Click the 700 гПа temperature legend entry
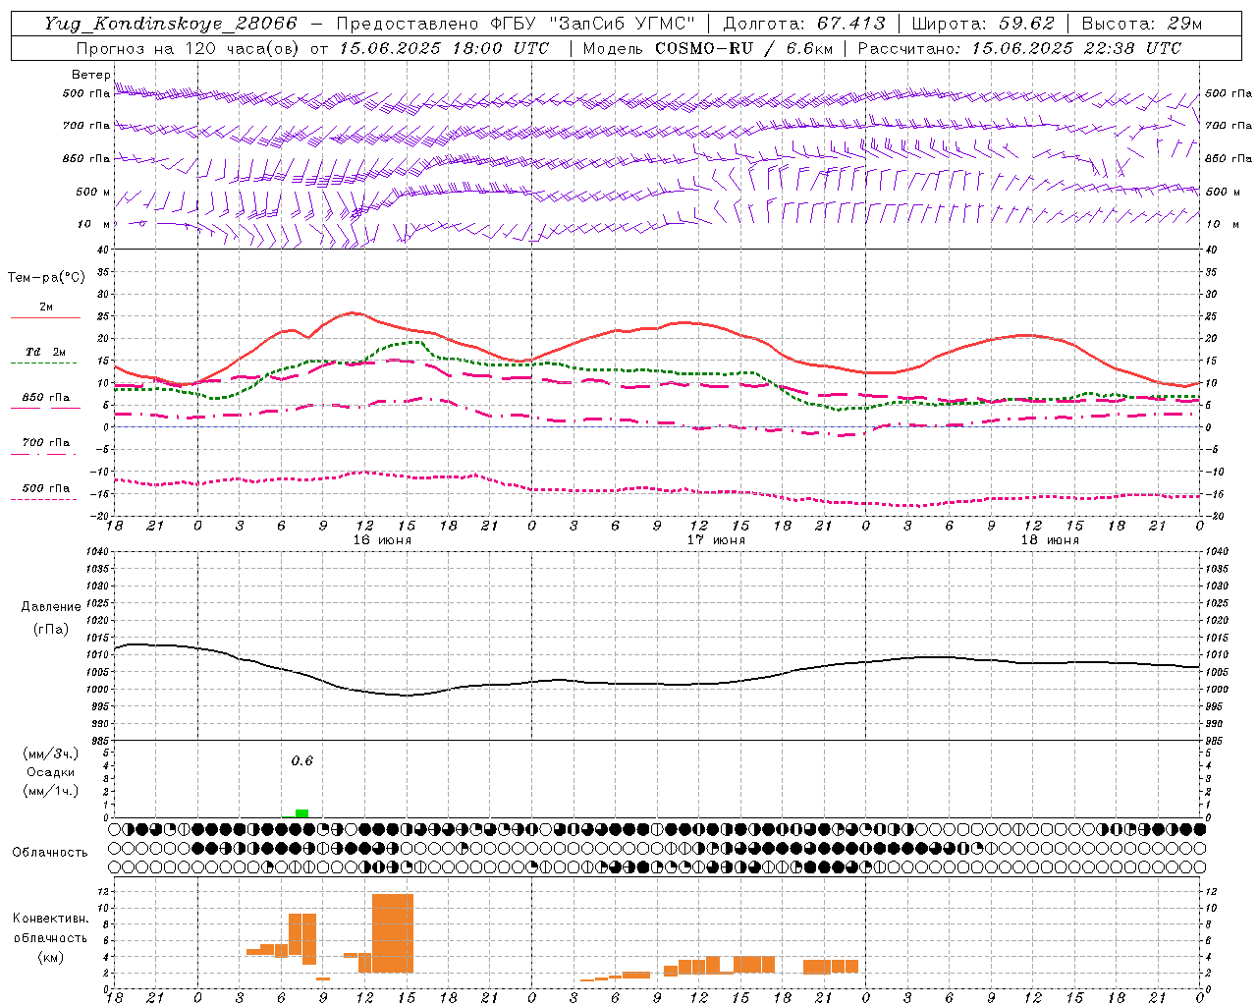Screen dimensions: 1257x1006 46,443
